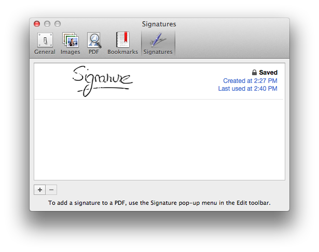Click the 'Bookmarks' tab label
The image size is (319, 252).
pos(122,52)
